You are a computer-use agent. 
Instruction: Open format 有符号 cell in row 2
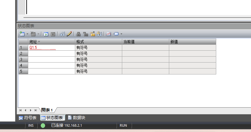point(98,53)
